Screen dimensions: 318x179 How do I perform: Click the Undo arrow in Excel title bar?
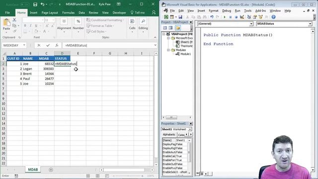point(42,4)
